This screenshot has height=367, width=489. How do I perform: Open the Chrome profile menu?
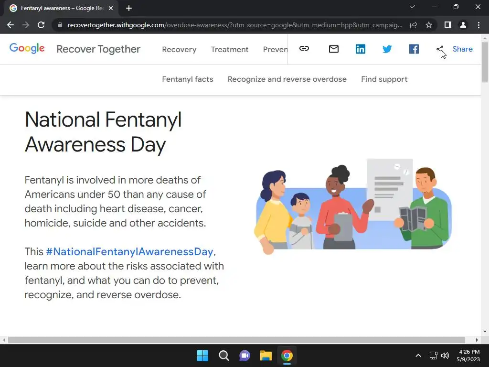click(463, 25)
